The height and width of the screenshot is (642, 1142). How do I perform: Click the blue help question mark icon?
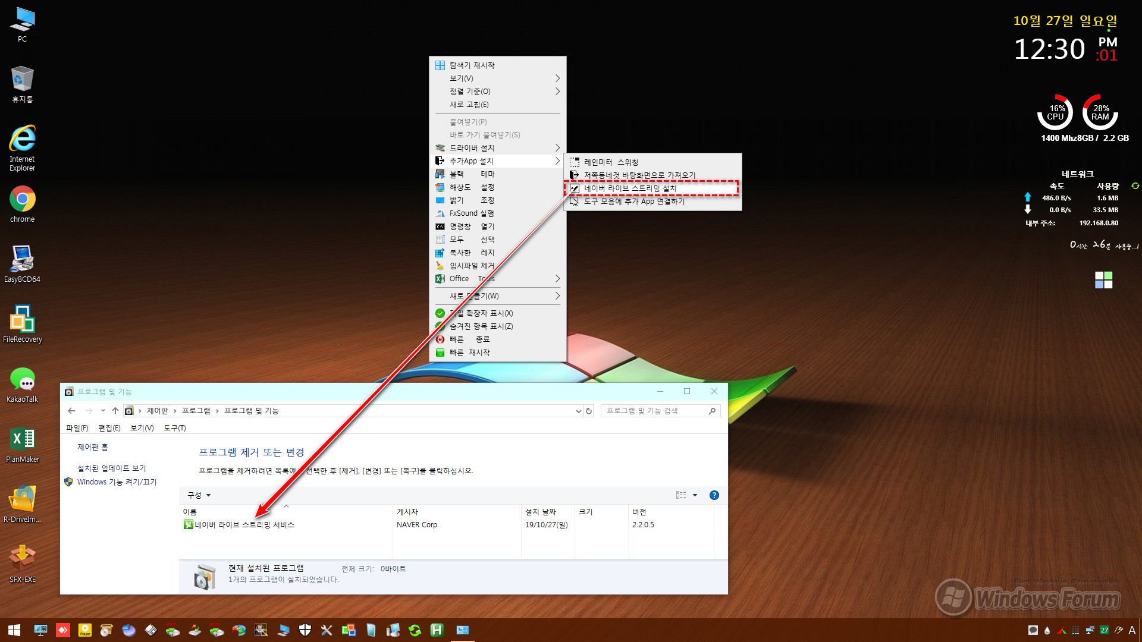(714, 495)
